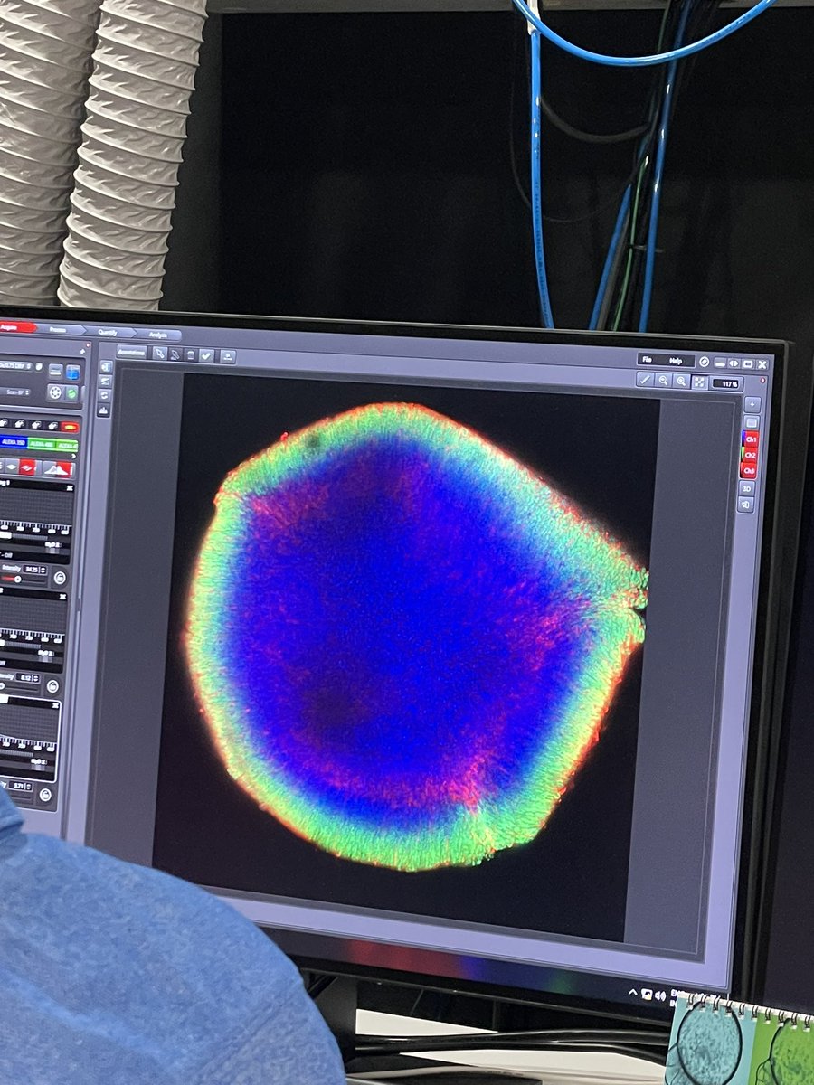814x1085 pixels.
Task: Click the save icon next to checkmark
Action: (227, 357)
